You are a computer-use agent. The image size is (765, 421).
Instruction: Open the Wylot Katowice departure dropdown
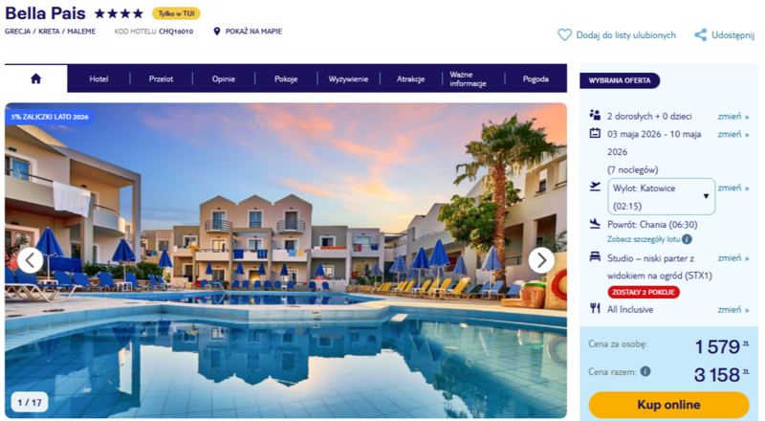coord(661,197)
